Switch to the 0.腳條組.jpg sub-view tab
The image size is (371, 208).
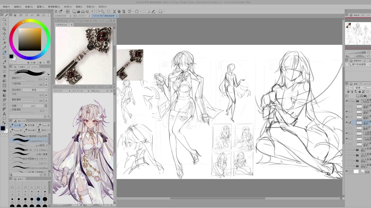[62, 25]
